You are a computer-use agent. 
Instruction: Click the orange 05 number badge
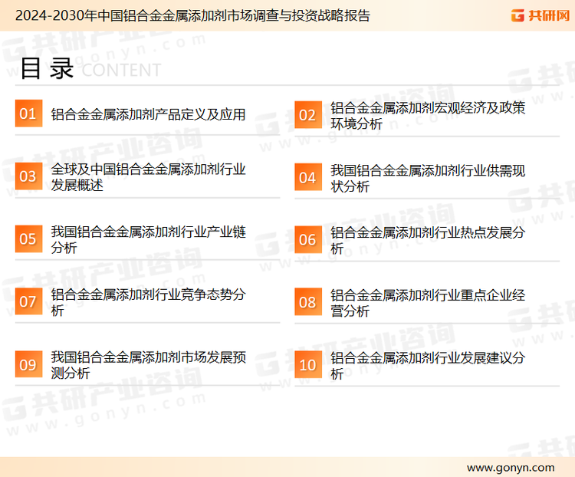pyautogui.click(x=28, y=238)
